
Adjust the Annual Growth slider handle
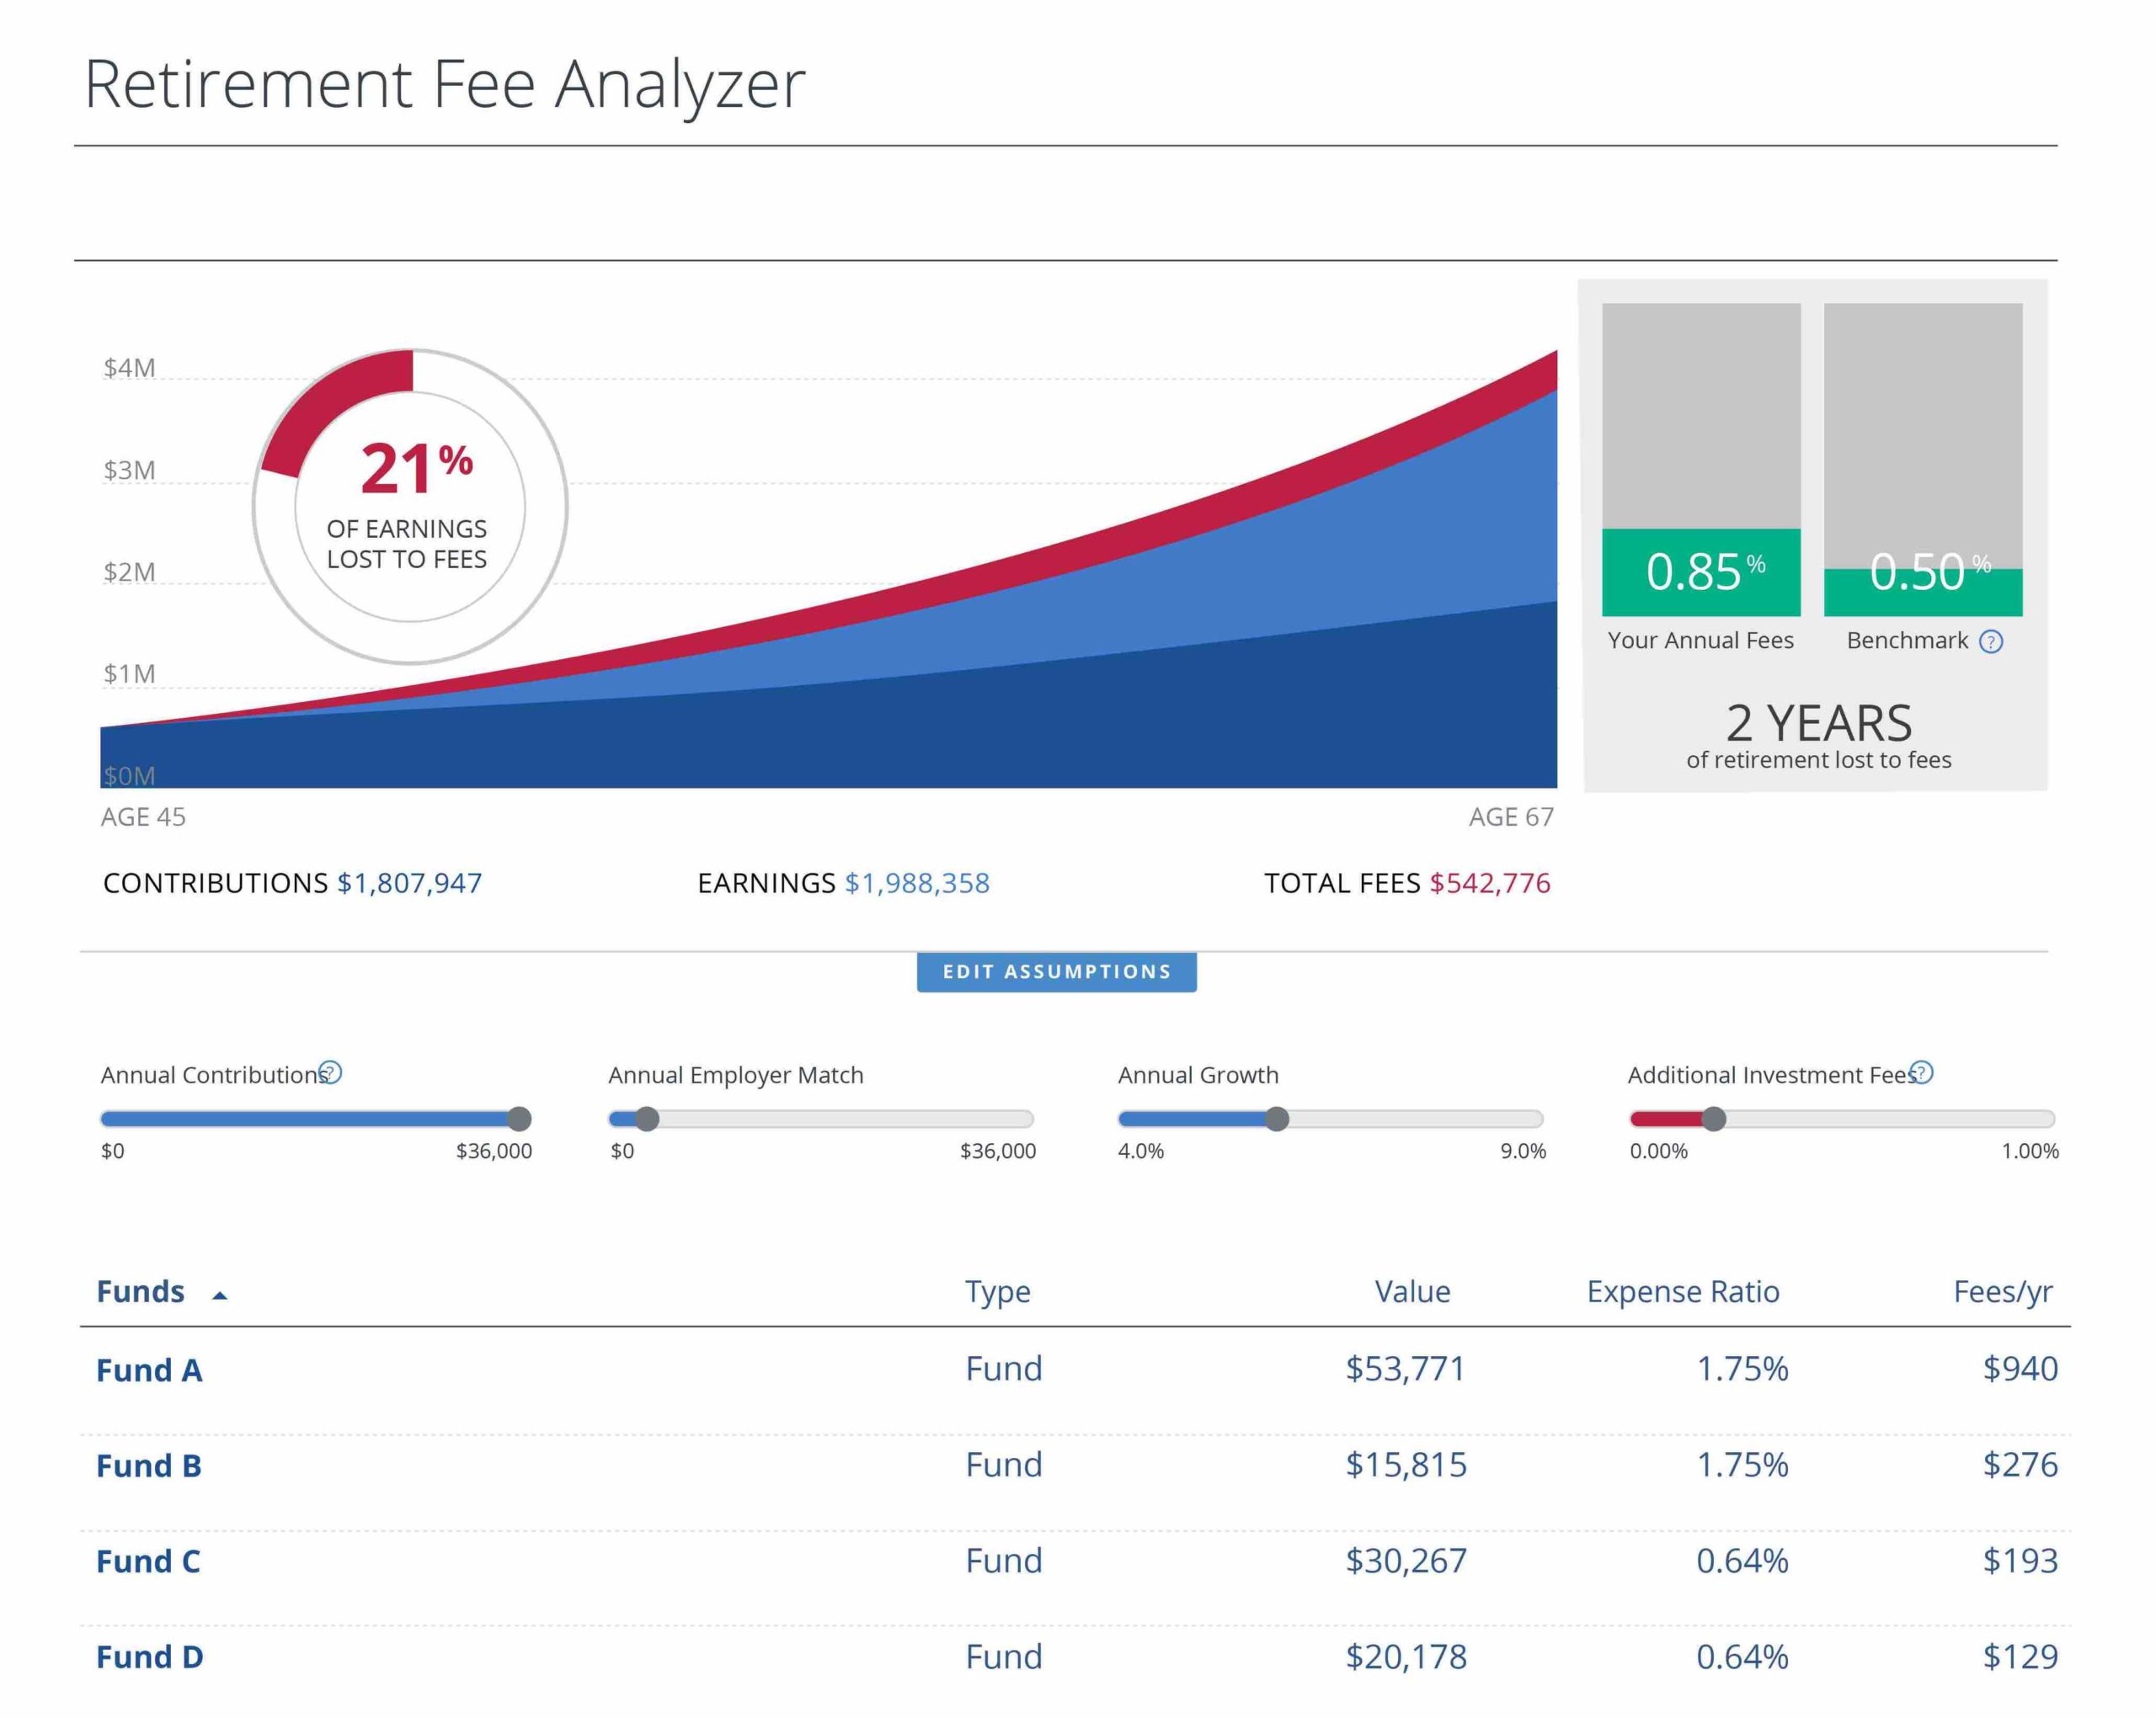tap(1276, 1119)
